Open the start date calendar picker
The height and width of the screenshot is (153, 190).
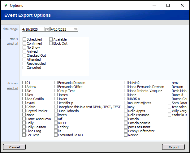[47, 29]
